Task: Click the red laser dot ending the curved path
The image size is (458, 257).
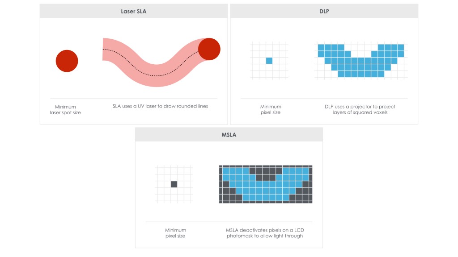Action: coord(209,49)
